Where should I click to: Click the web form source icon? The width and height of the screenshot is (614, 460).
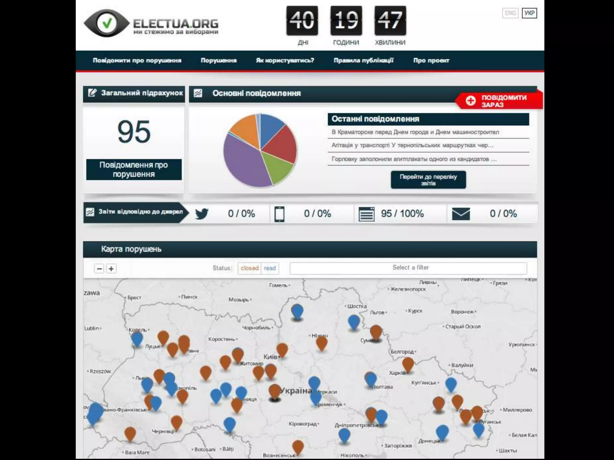(366, 214)
